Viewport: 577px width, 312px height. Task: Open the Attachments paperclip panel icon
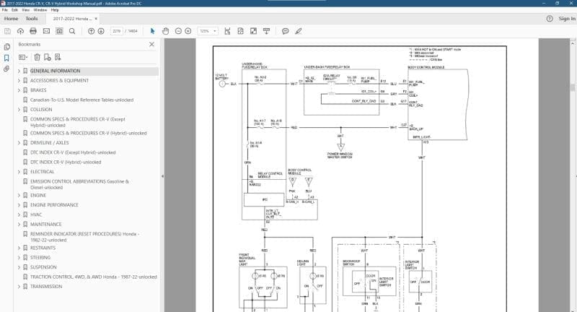click(6, 69)
